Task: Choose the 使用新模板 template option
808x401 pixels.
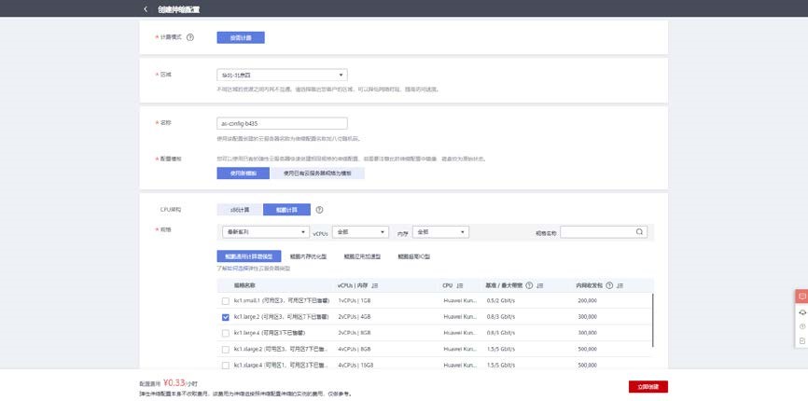Action: click(x=243, y=173)
